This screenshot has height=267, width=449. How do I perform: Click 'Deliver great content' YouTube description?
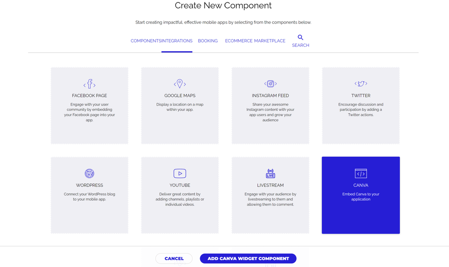coord(180,199)
